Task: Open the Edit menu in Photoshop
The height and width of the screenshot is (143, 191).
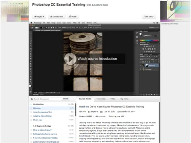Action: 48,23
